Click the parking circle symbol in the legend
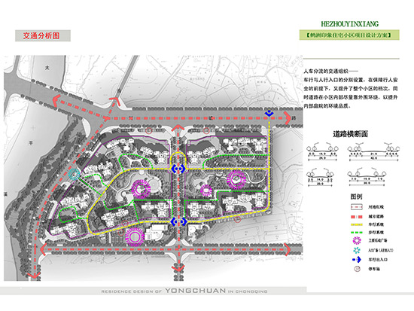Image resolution: width=414 pixels, height=311 pixels. pyautogui.click(x=357, y=269)
